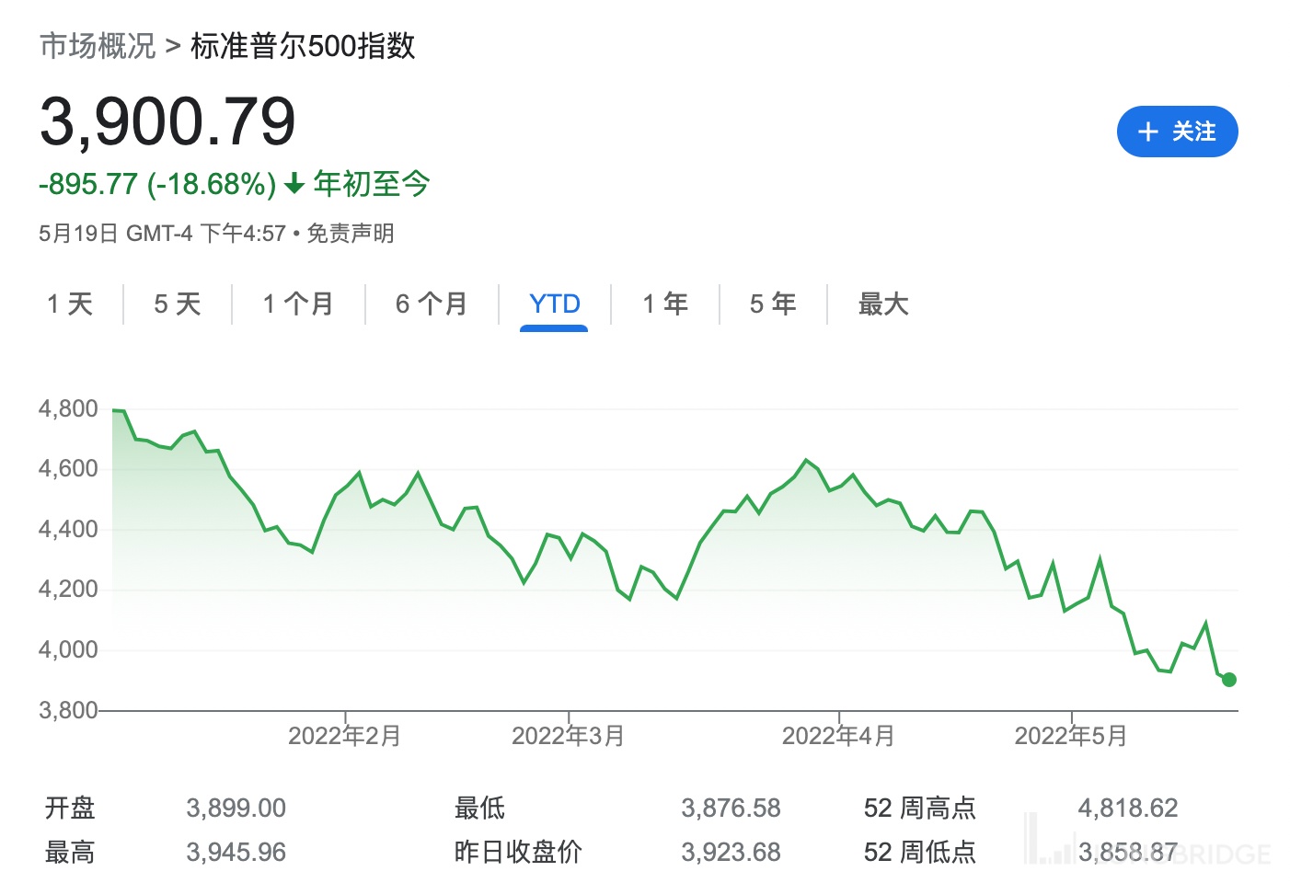1290x883 pixels.
Task: Click the 2022年5月 axis label
Action: pyautogui.click(x=1071, y=736)
